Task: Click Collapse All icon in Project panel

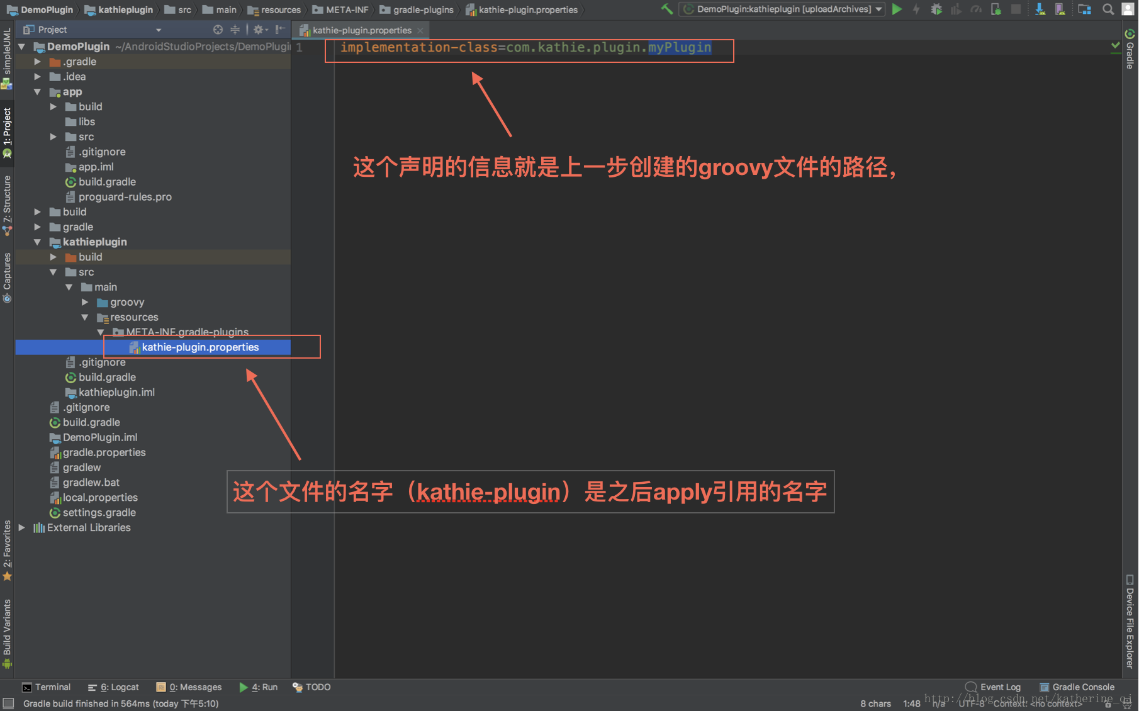Action: (x=235, y=30)
